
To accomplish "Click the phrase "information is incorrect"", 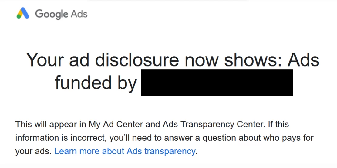I will (61, 138).
